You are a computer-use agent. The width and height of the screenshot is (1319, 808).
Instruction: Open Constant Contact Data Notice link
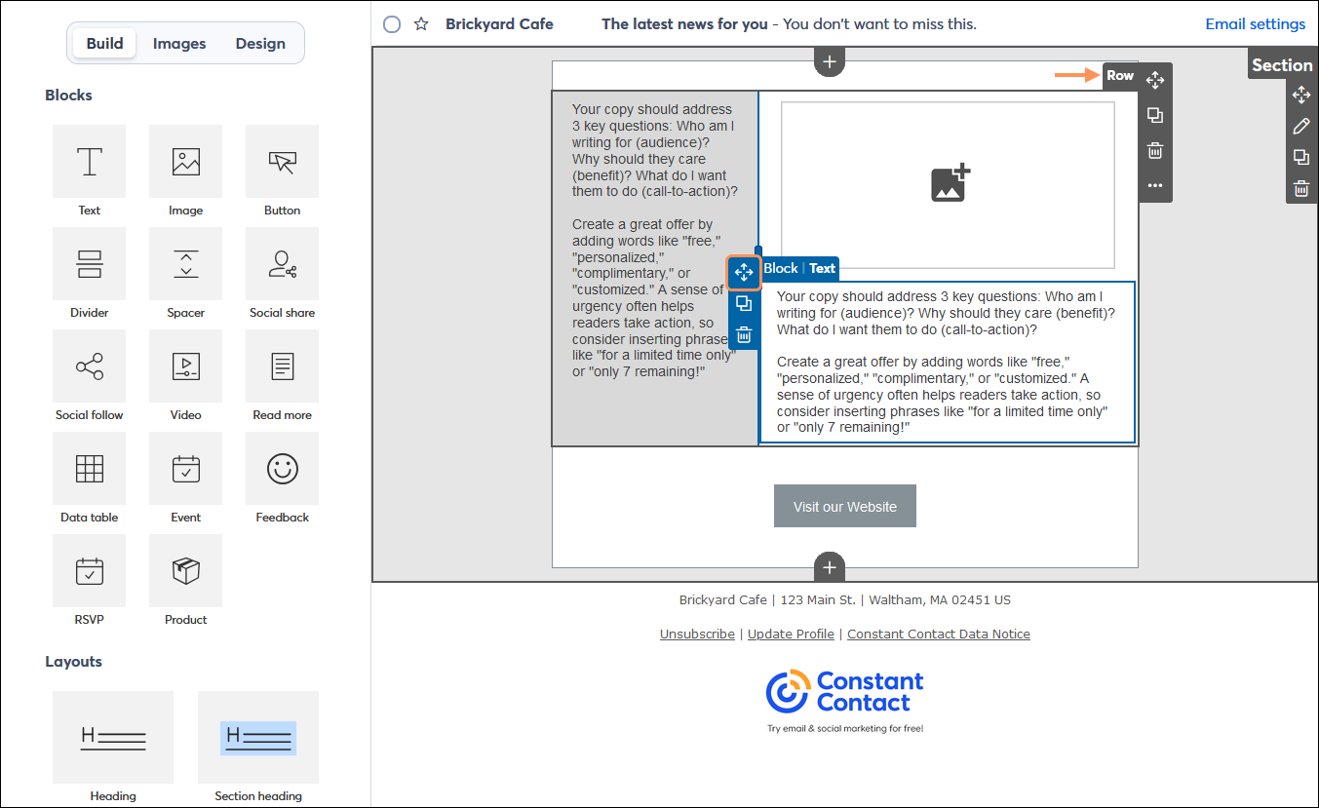pos(939,634)
